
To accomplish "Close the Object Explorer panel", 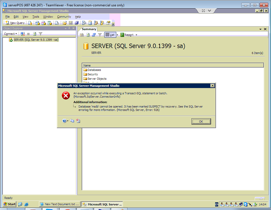I will (73, 28).
